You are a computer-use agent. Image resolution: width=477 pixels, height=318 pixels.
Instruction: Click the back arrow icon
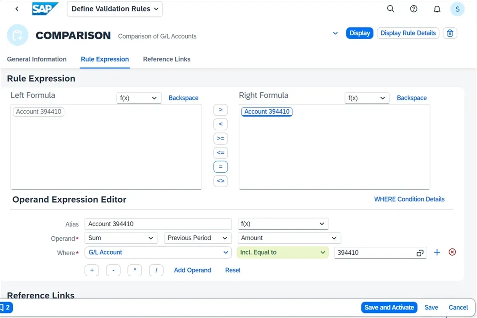[17, 9]
